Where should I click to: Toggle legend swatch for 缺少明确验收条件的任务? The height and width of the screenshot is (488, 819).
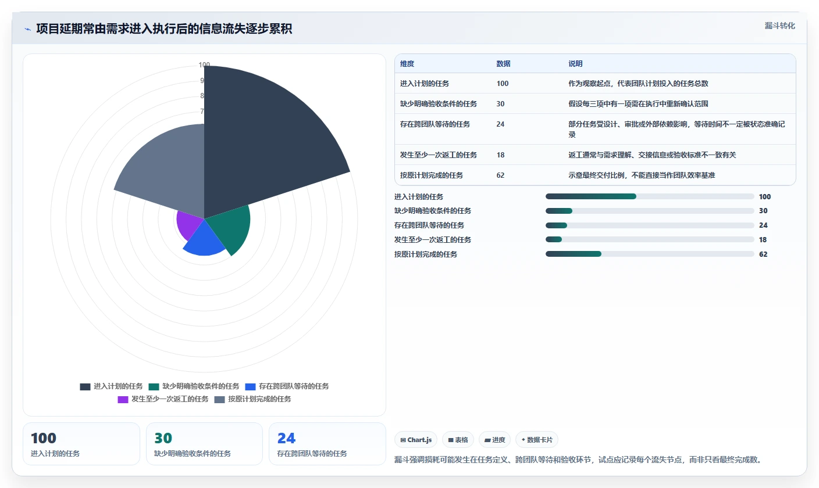point(154,386)
